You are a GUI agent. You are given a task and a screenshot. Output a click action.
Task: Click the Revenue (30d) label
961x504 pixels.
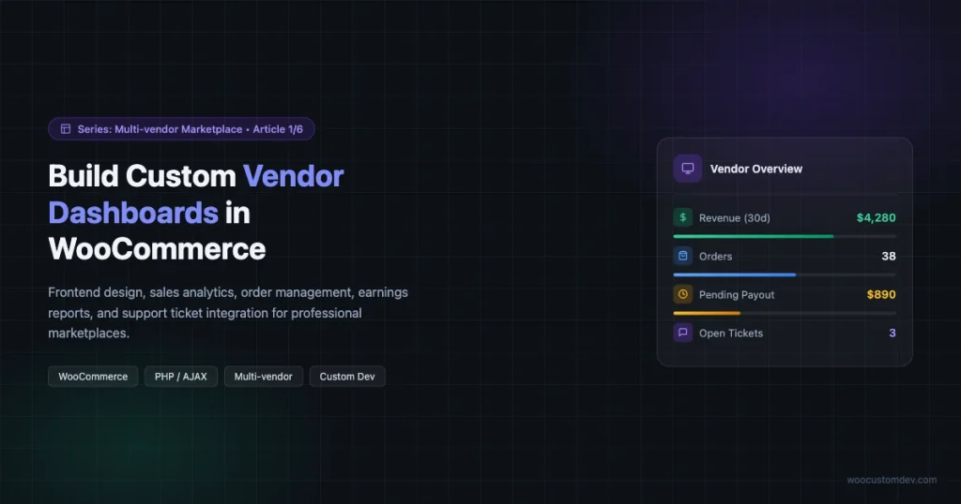pos(734,218)
